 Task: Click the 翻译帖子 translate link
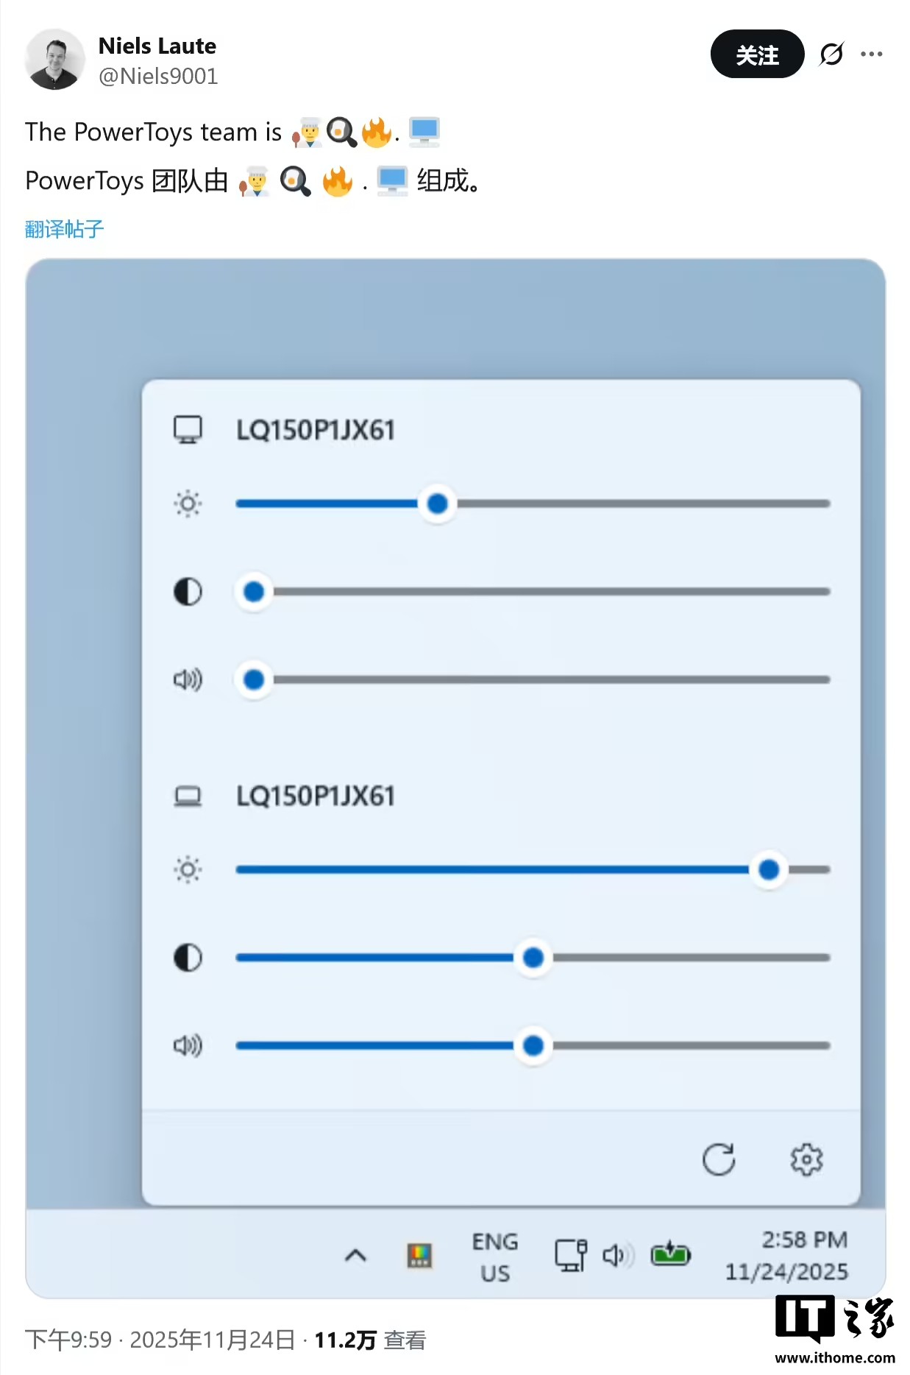point(64,229)
